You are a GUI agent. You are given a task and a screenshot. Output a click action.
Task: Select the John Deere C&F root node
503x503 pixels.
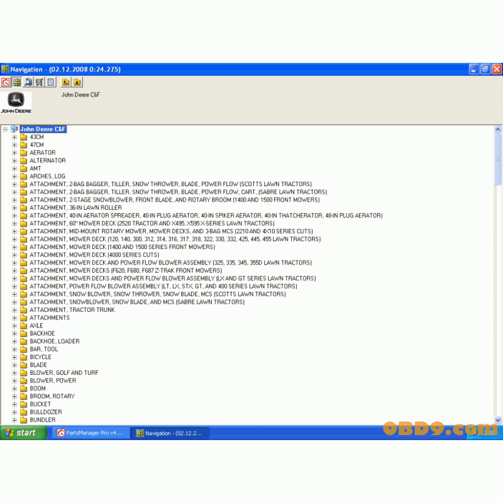point(43,130)
